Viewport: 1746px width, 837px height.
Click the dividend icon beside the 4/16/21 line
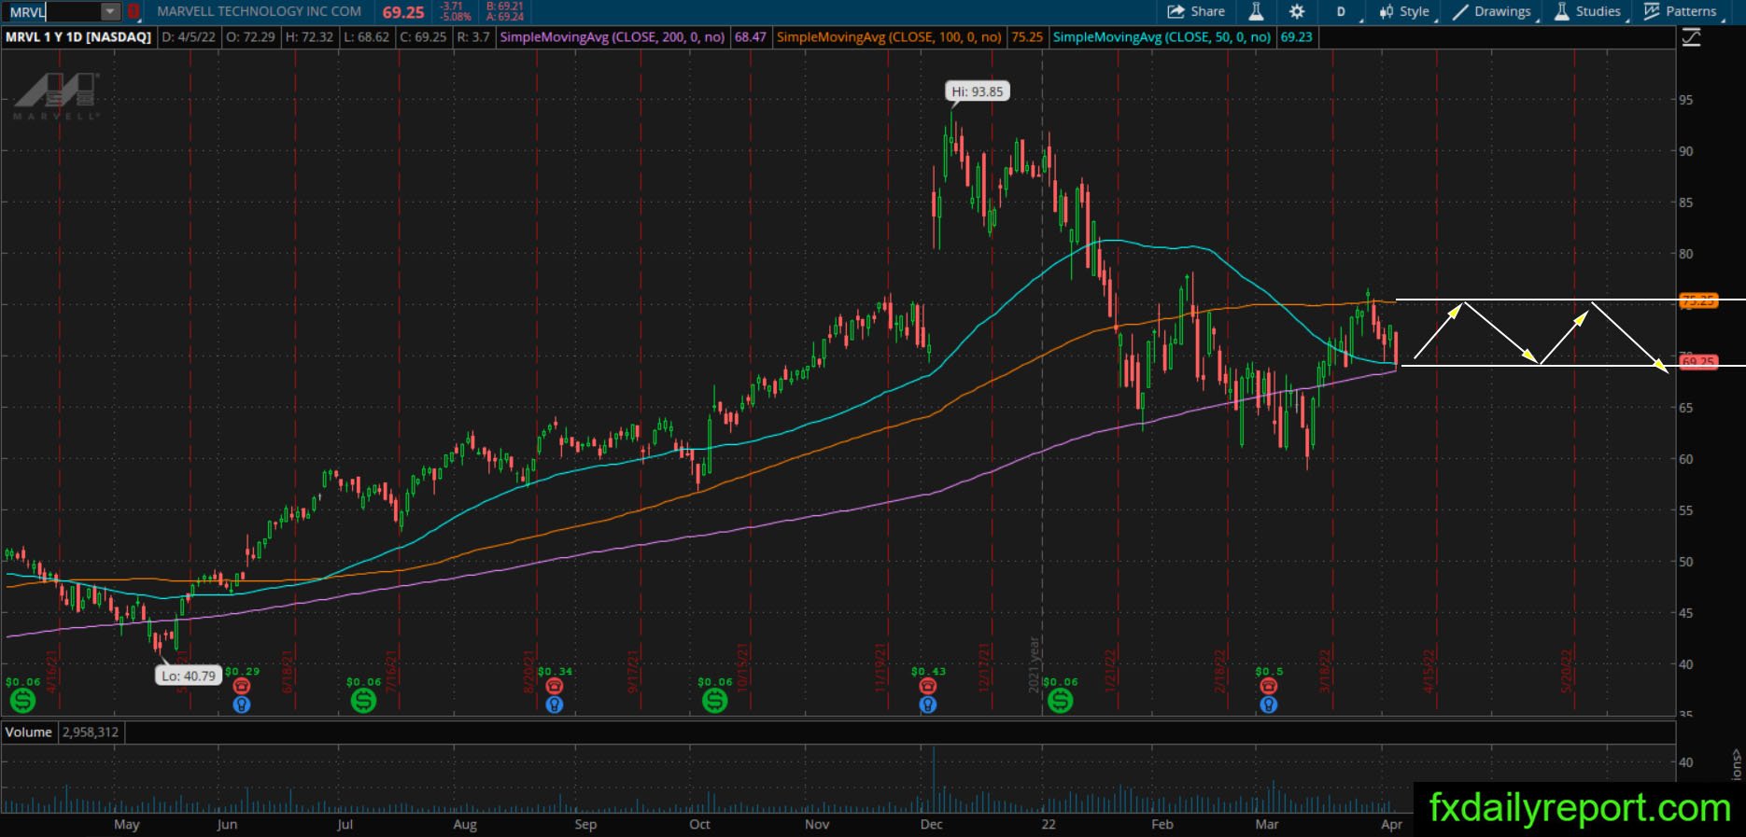(22, 700)
